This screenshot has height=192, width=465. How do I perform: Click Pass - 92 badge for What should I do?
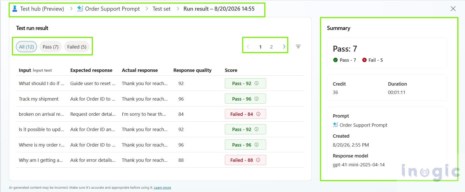click(245, 83)
